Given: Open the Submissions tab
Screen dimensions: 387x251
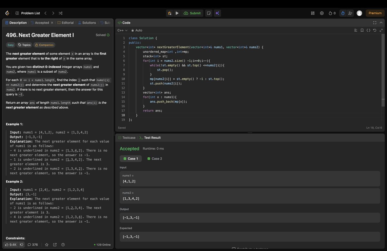Looking at the screenshot, I should [x=105, y=23].
